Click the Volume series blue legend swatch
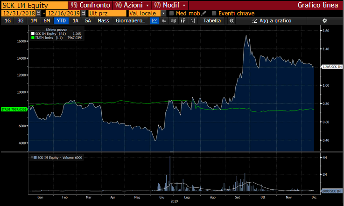Viewport: 344px width, 206px height. pos(35,158)
